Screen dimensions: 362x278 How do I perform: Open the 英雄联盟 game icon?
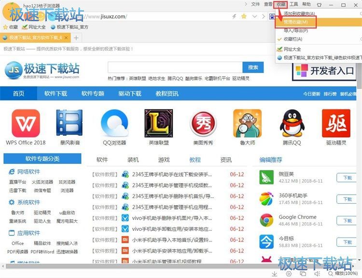point(159,123)
